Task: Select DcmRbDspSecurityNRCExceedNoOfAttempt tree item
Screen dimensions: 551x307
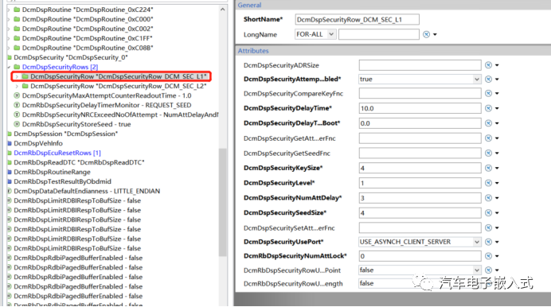Action: pyautogui.click(x=120, y=115)
